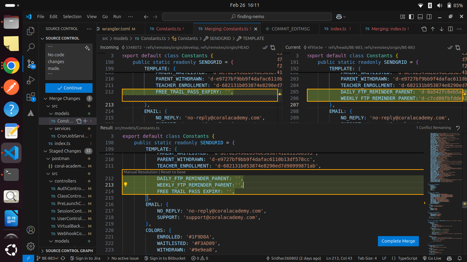Open the Explorer view in activity bar
The image size is (467, 262).
[31, 31]
